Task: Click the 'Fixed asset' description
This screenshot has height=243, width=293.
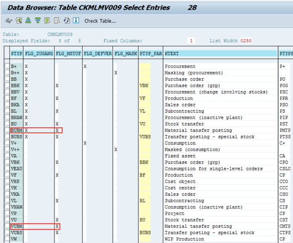Action: [x=180, y=156]
